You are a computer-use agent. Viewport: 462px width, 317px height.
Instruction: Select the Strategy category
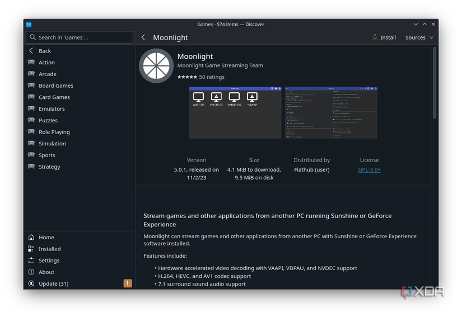click(49, 167)
